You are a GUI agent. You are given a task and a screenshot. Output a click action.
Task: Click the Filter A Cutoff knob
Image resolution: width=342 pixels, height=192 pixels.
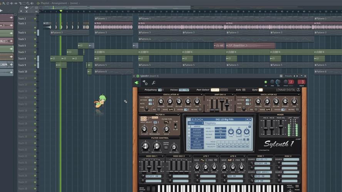point(144,129)
